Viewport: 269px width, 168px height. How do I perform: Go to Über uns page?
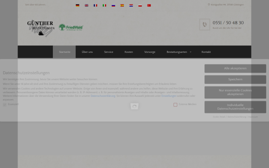click(x=87, y=52)
